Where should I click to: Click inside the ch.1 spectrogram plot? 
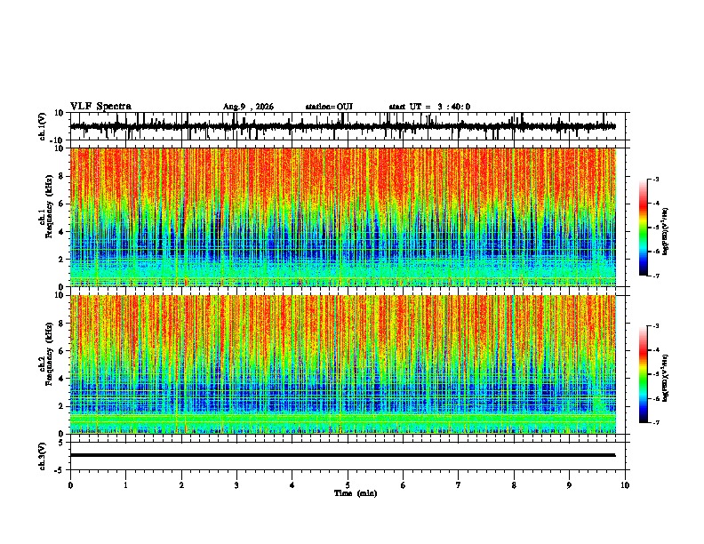click(343, 217)
